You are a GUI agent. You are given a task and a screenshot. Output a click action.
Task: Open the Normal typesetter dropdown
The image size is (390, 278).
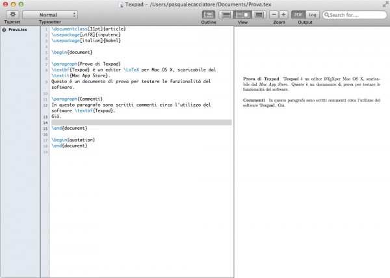(50, 15)
